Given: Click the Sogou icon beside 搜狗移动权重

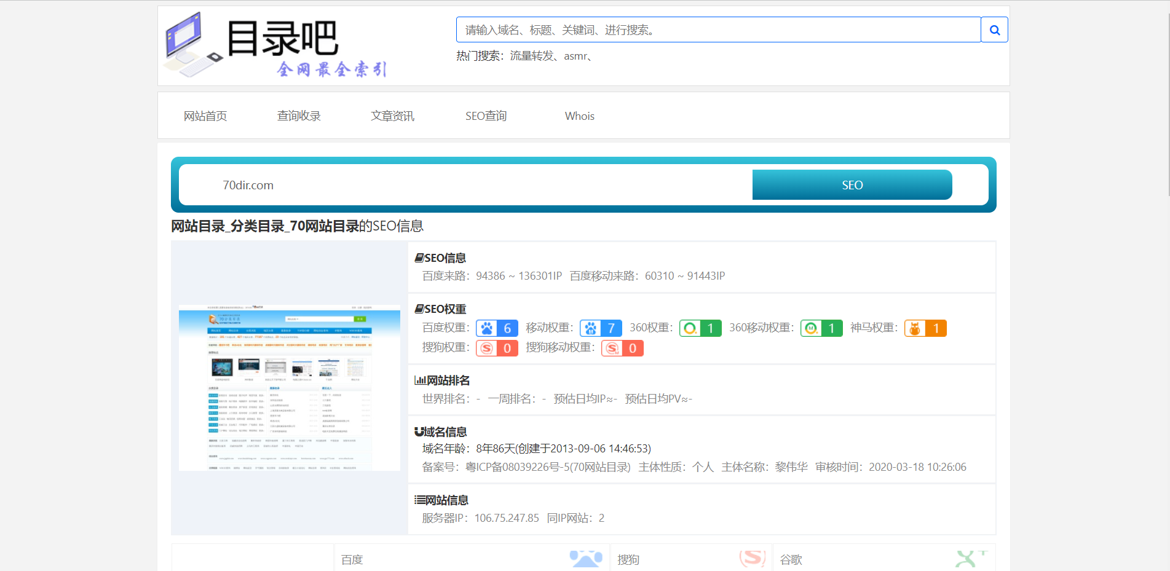Looking at the screenshot, I should pos(612,349).
